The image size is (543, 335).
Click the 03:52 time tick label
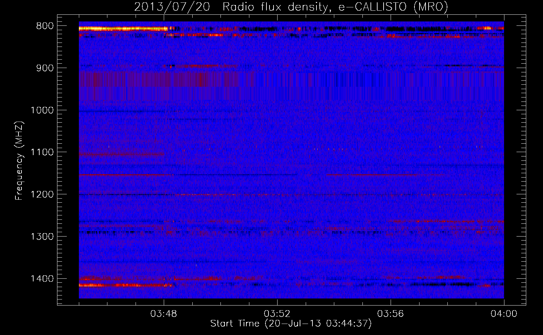[277, 314]
